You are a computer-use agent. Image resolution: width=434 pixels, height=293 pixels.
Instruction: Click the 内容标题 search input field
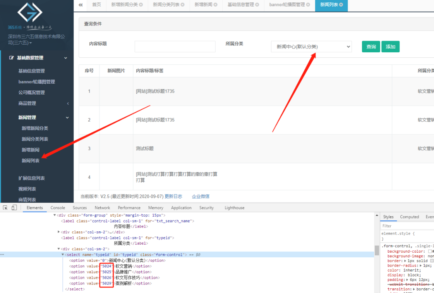pyautogui.click(x=175, y=47)
